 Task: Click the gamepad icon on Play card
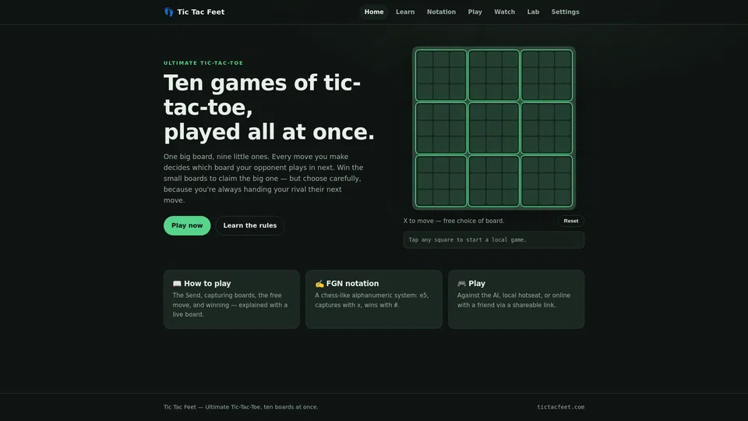coord(461,284)
